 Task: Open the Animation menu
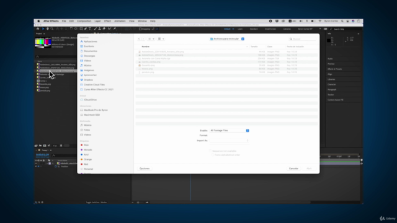pos(120,21)
